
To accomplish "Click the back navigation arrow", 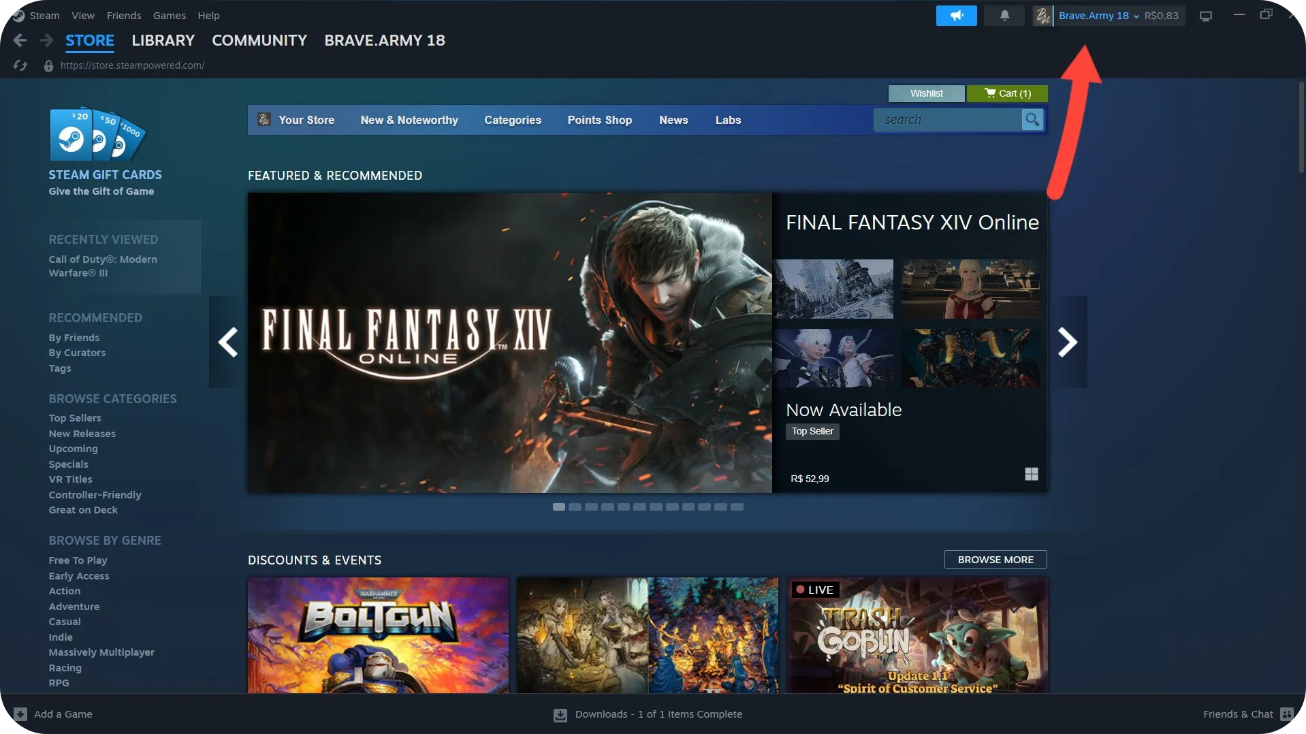I will coord(20,41).
